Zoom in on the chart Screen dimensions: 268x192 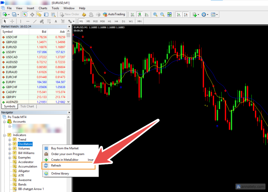[x=155, y=14]
